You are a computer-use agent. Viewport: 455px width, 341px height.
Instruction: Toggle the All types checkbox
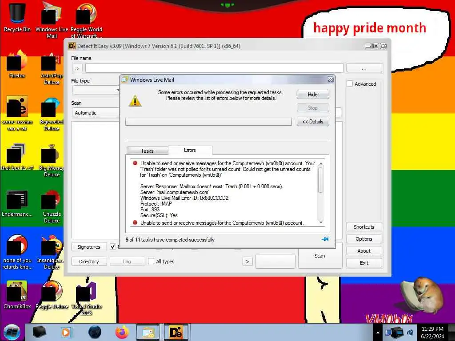[x=151, y=261]
